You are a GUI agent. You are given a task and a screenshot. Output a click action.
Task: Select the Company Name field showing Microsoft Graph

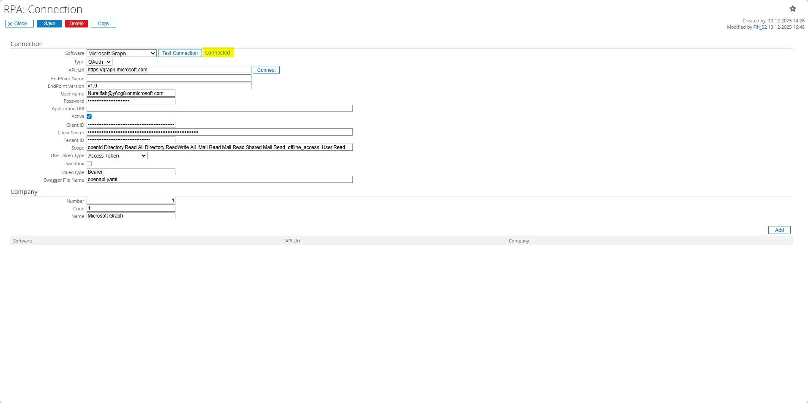131,215
